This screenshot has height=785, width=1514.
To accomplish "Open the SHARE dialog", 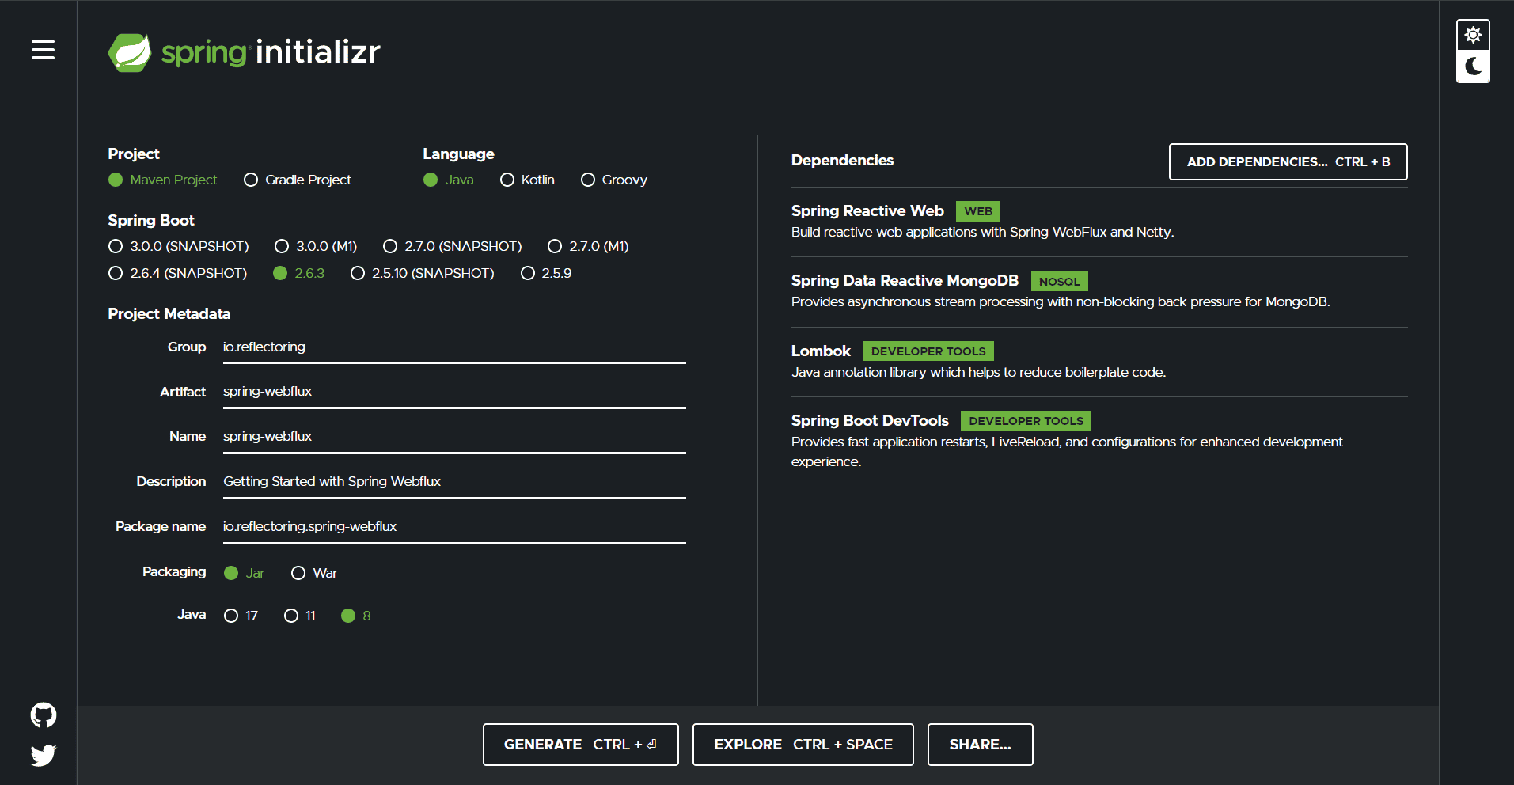I will pos(980,744).
